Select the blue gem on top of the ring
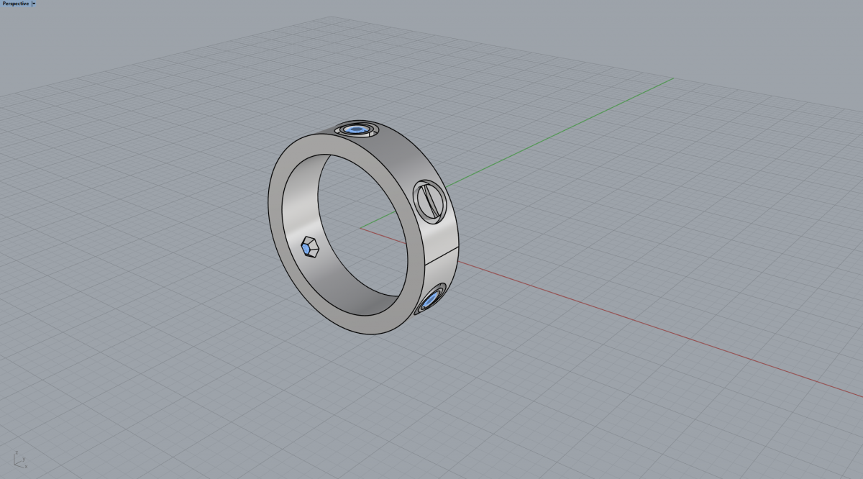Viewport: 863px width, 479px height. click(x=357, y=129)
